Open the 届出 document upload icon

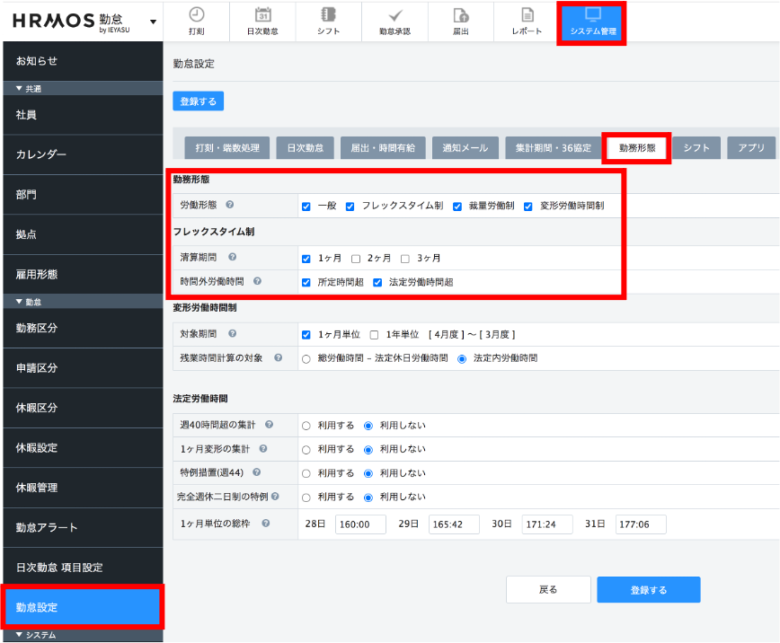tap(461, 15)
